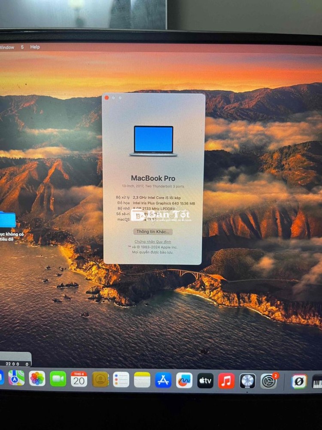Launch the Contacts app in the Dock
Image resolution: width=322 pixels, height=430 pixels.
[x=100, y=379]
